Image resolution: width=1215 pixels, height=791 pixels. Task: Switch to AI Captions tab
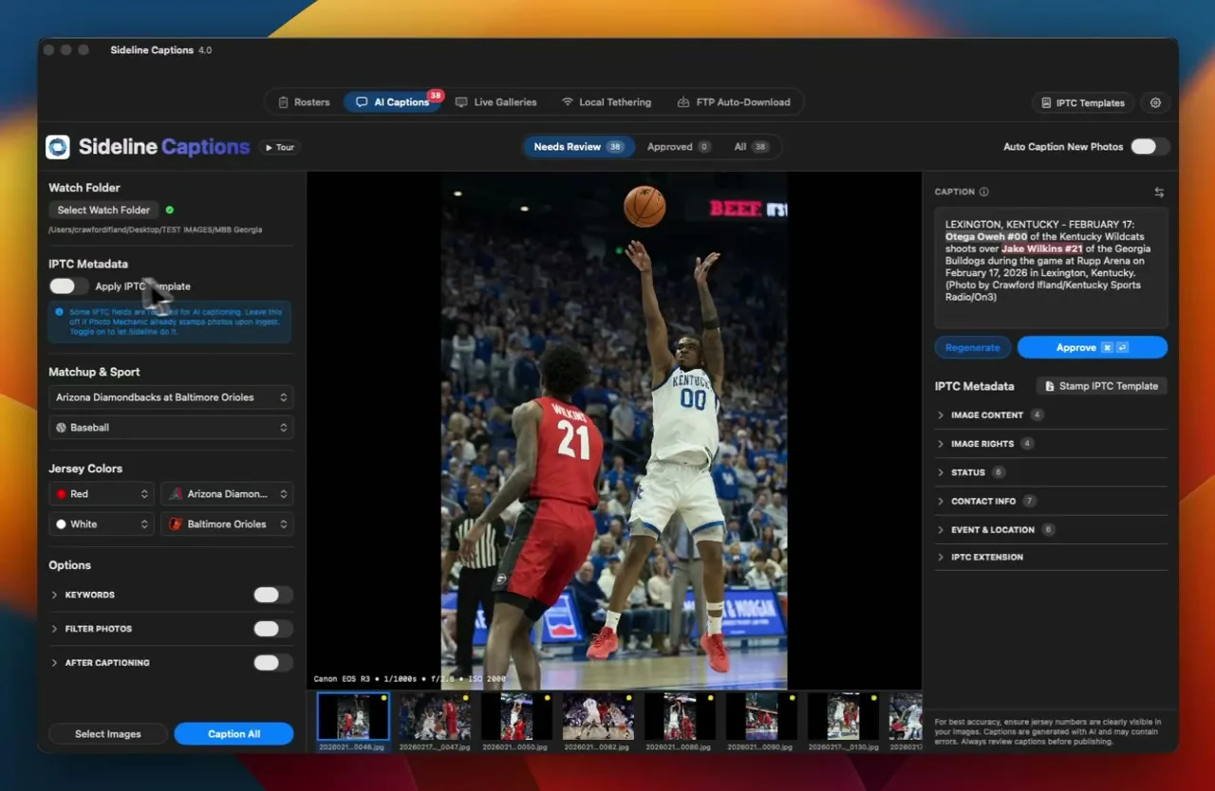tap(392, 102)
